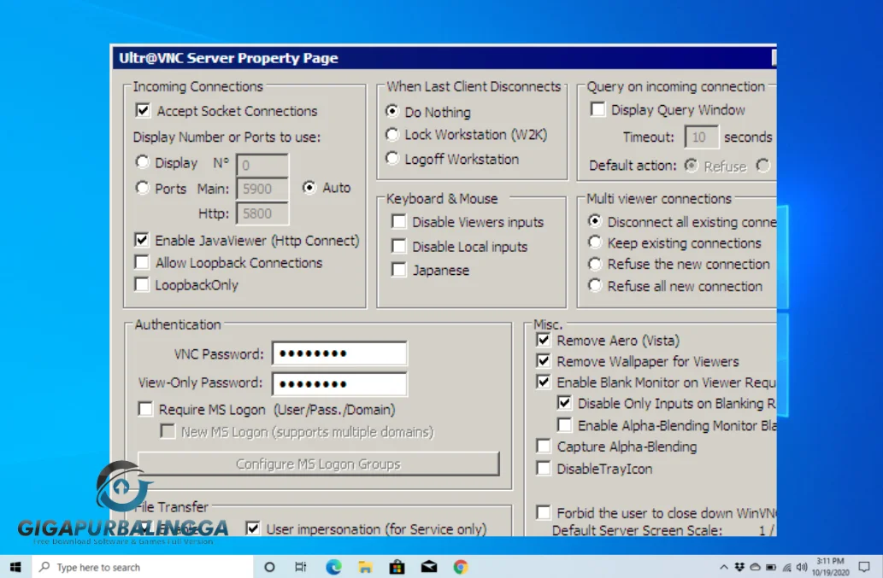Uncheck Accept Socket Connections
883x578 pixels.
(x=143, y=111)
